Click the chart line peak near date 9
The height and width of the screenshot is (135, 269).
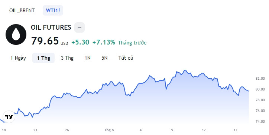tap(185, 70)
